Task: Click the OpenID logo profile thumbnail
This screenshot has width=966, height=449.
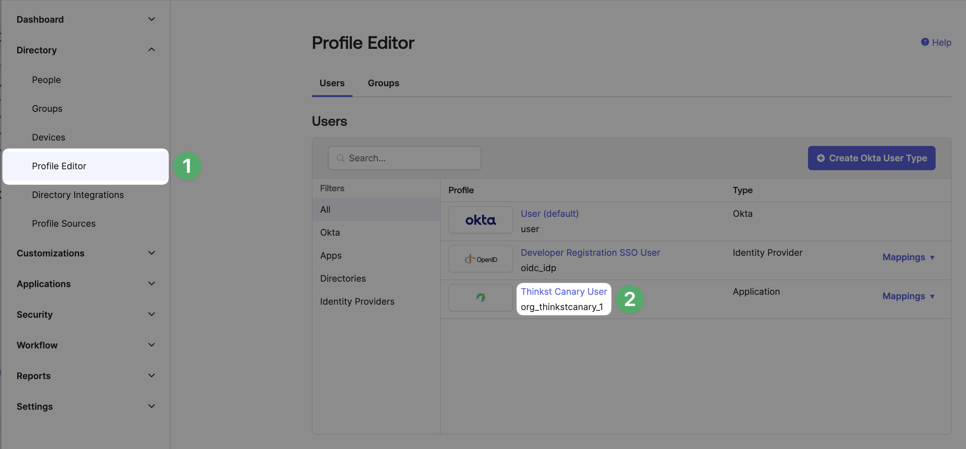Action: pyautogui.click(x=480, y=259)
